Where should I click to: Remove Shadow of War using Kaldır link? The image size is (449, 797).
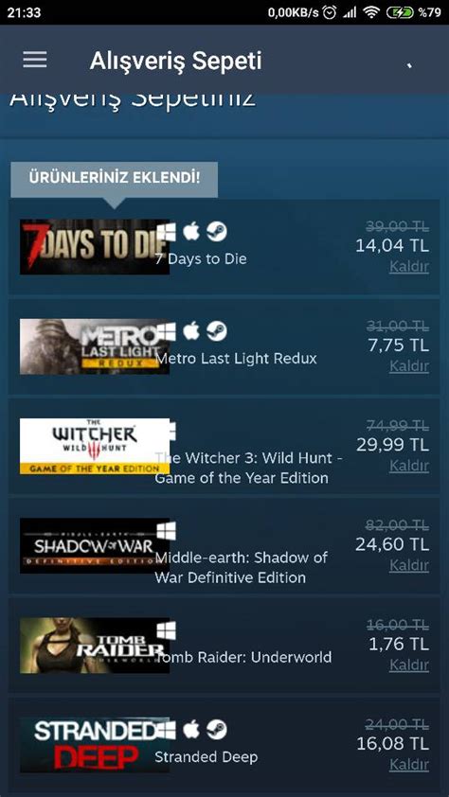pos(409,566)
